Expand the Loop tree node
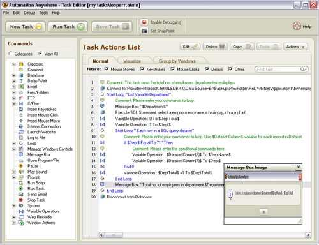The height and width of the screenshot is (245, 319). [14, 144]
